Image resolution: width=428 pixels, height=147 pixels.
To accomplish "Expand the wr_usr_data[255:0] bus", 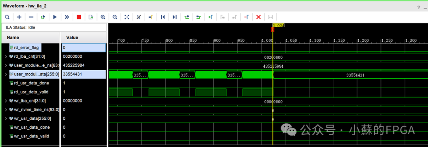I will click(x=6, y=118).
